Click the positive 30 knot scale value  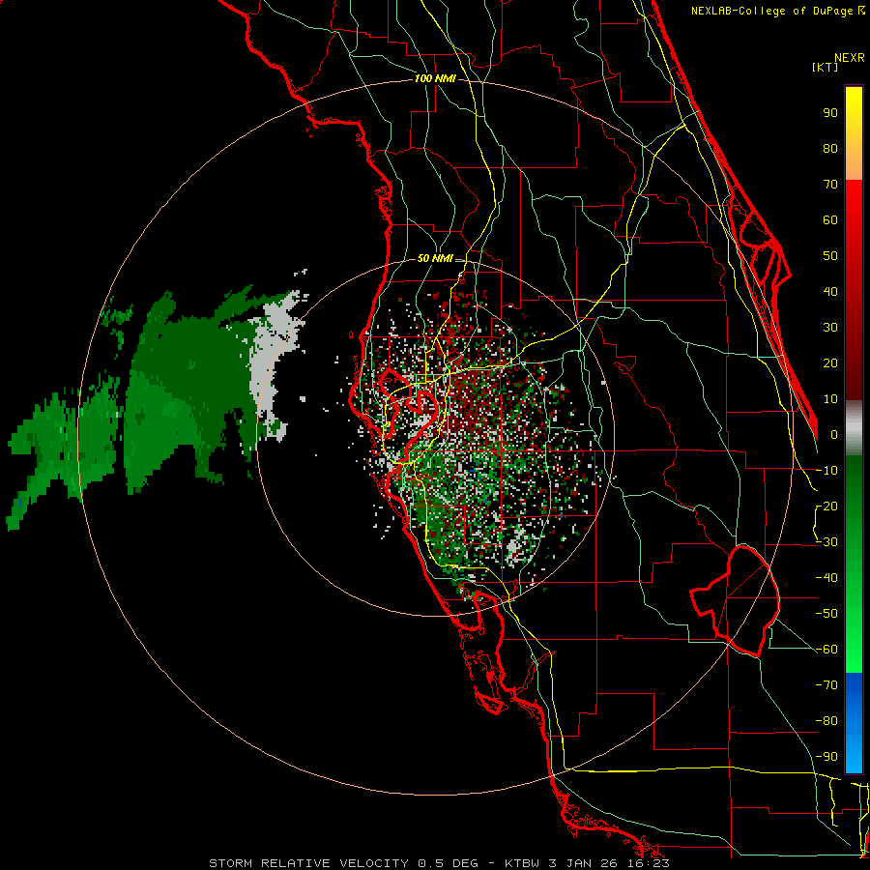830,328
